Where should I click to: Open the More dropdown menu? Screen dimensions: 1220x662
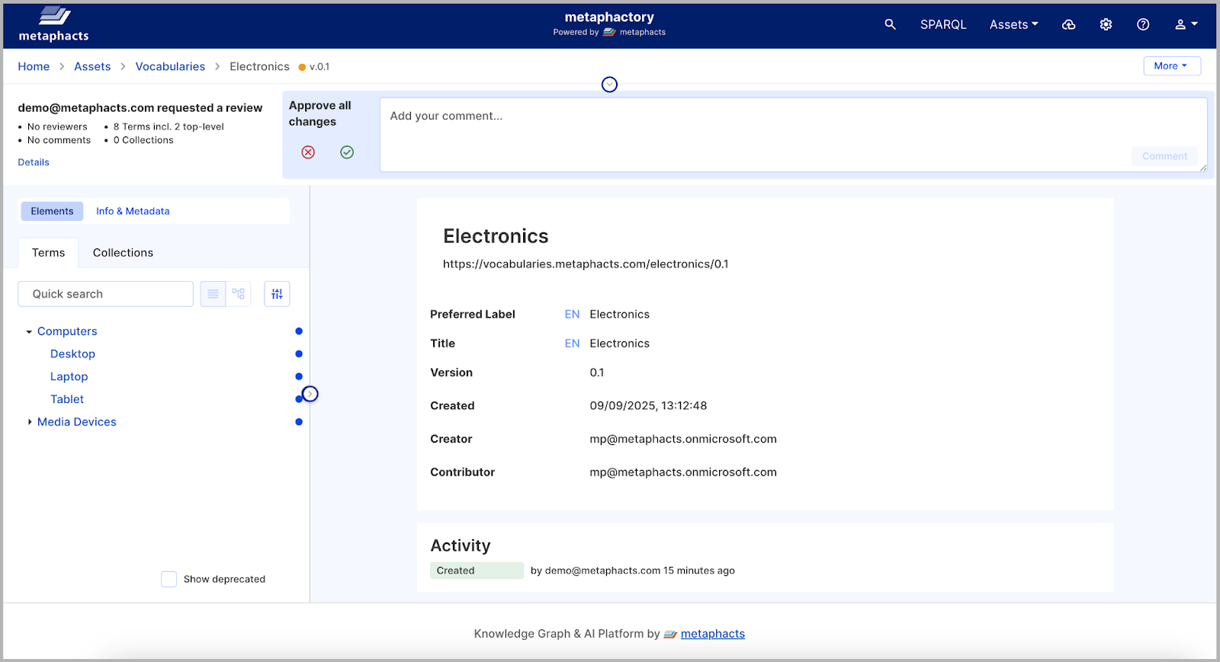(x=1171, y=66)
